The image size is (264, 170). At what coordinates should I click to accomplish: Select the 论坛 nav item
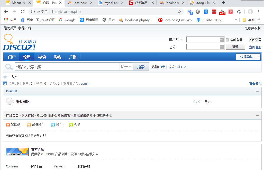pyautogui.click(x=27, y=57)
